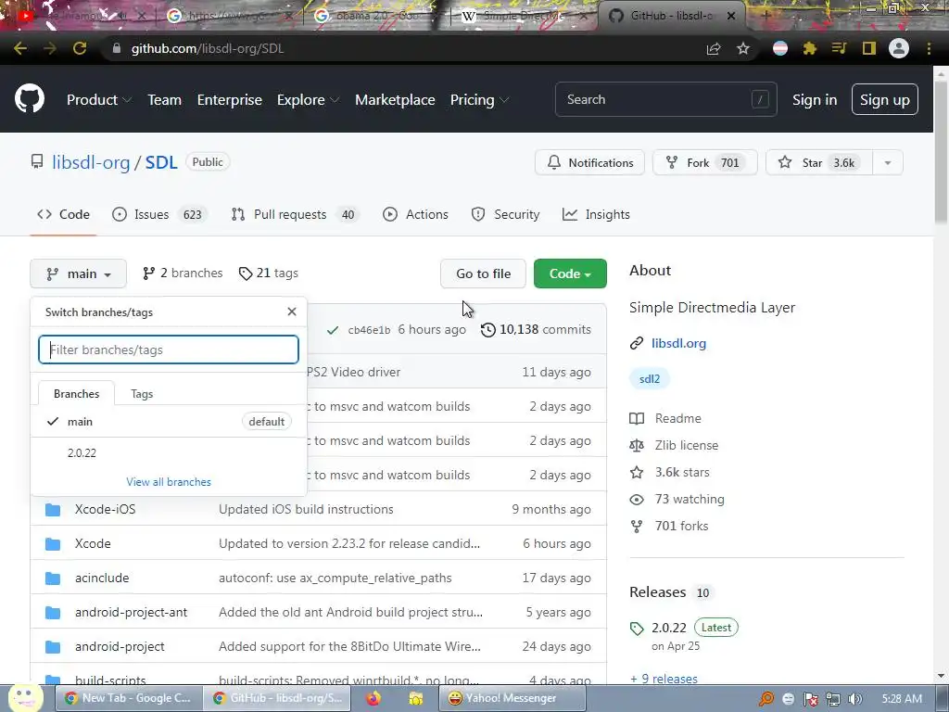The width and height of the screenshot is (949, 712).
Task: Open the Chrome profile avatar icon
Action: [899, 48]
